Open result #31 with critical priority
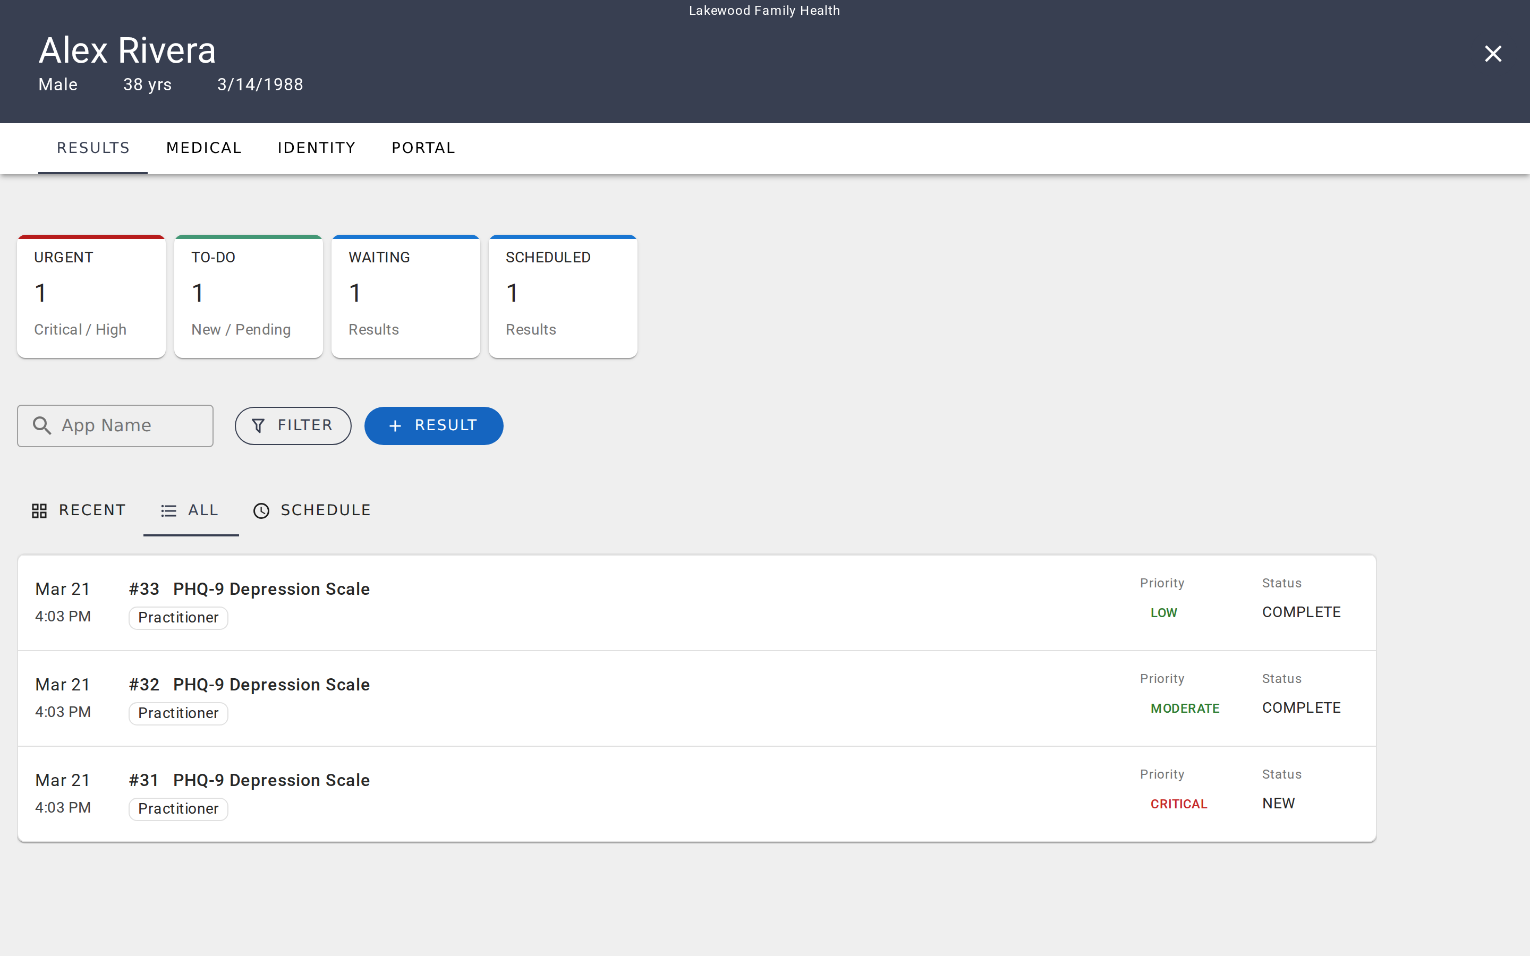Image resolution: width=1530 pixels, height=956 pixels. tap(272, 780)
